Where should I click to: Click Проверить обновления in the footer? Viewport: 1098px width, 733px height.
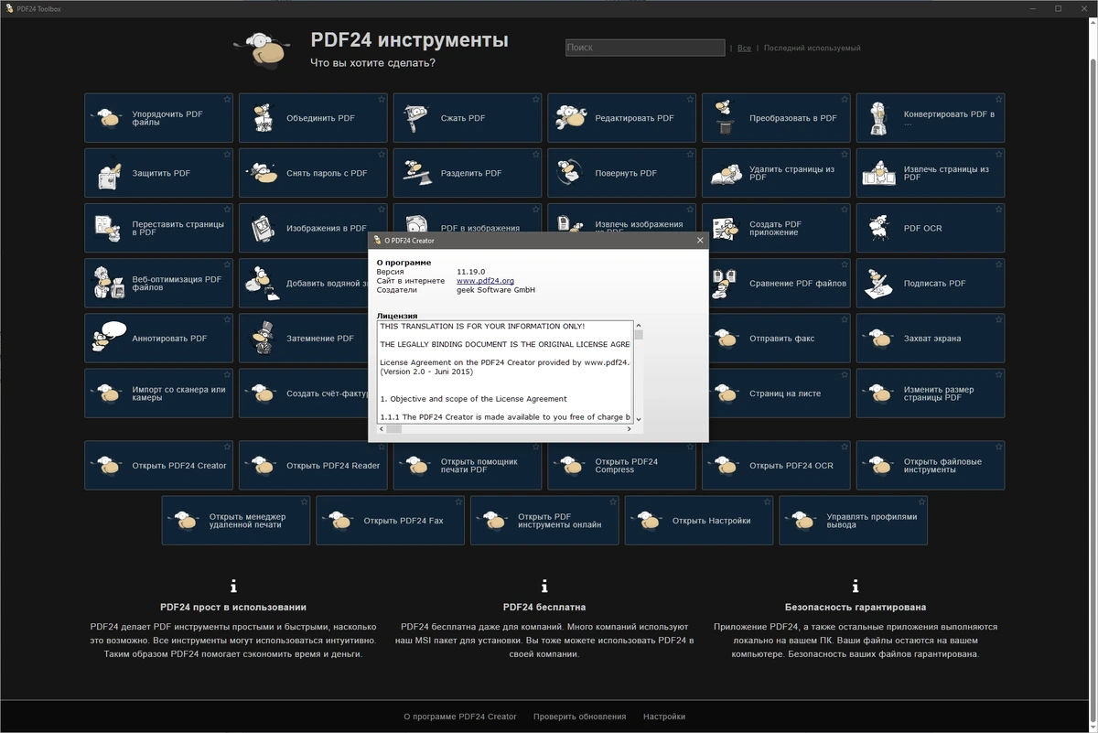point(580,717)
